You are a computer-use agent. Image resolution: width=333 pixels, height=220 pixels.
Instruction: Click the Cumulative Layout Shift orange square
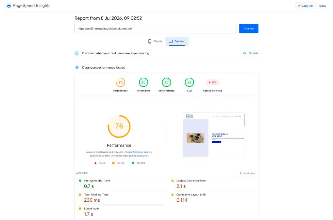(x=172, y=195)
